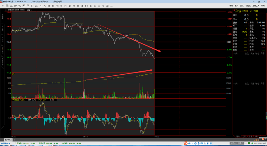Select the weekly 周 period icon

tap(69, 6)
